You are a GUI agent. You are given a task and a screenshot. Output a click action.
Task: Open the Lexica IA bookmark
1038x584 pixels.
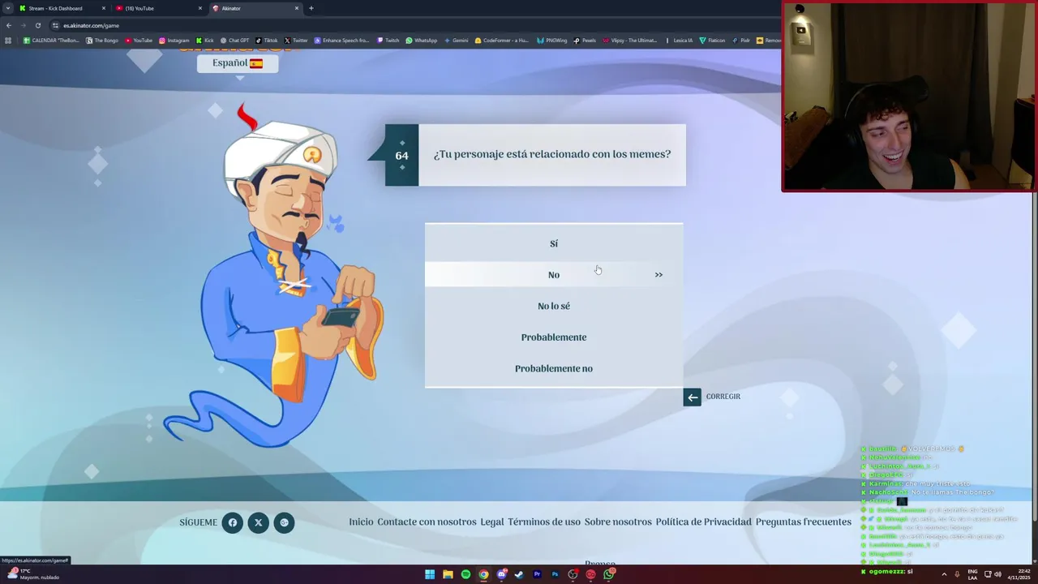[x=679, y=41]
